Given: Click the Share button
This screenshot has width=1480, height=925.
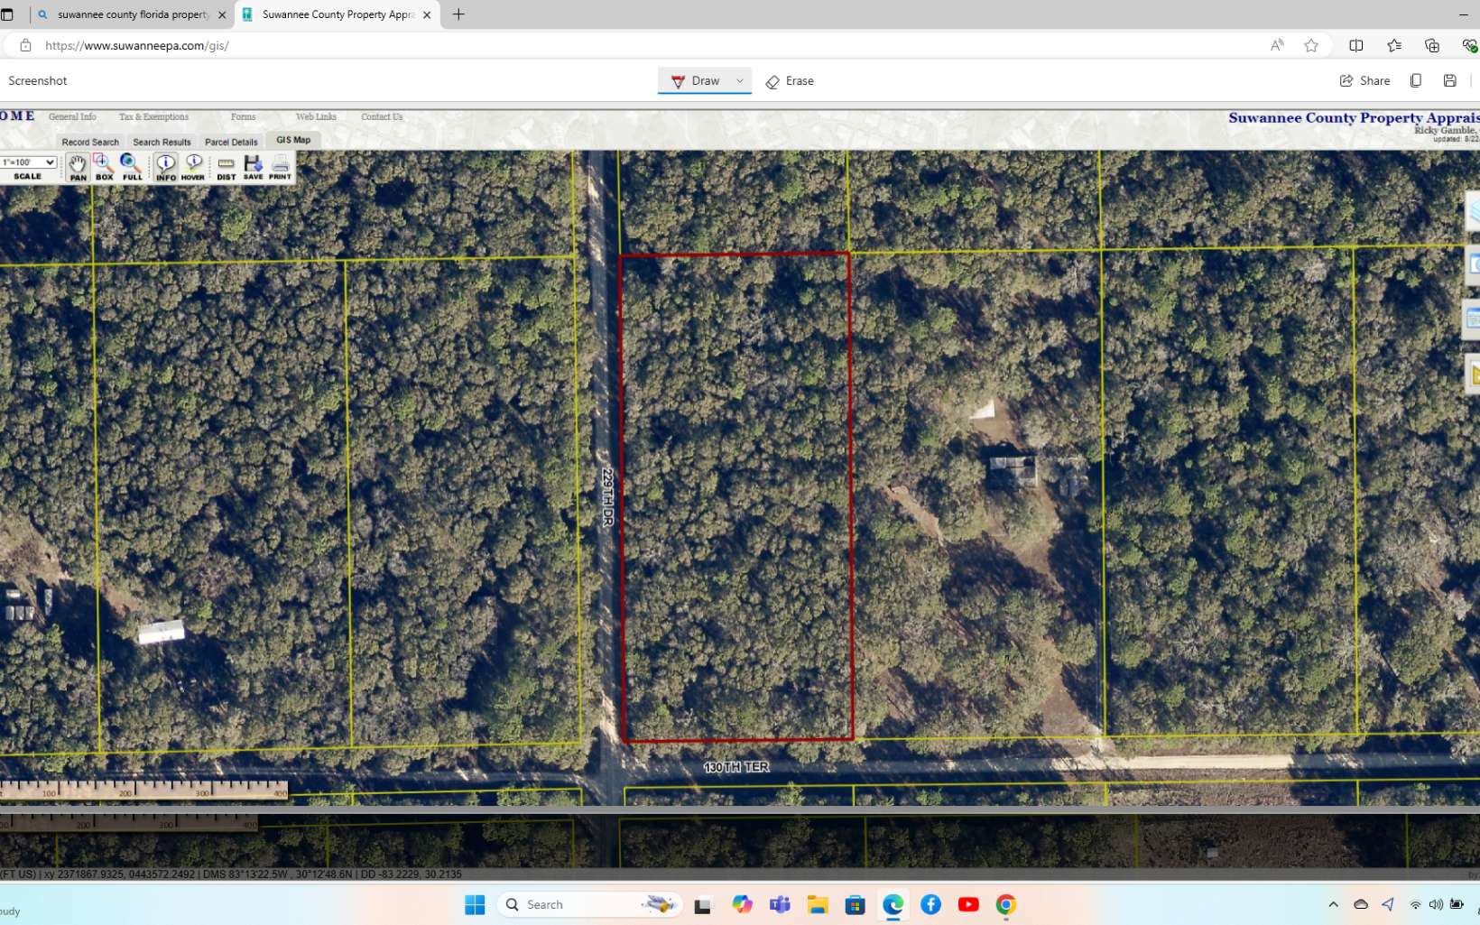Looking at the screenshot, I should [1364, 81].
